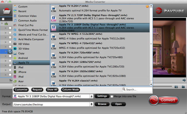Click the profile list scroll up arrow
Image resolution: width=187 pixels, height=114 pixels.
click(x=151, y=6)
